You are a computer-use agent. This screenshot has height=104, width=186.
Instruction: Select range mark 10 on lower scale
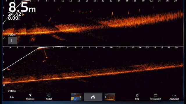pyautogui.click(x=111, y=47)
